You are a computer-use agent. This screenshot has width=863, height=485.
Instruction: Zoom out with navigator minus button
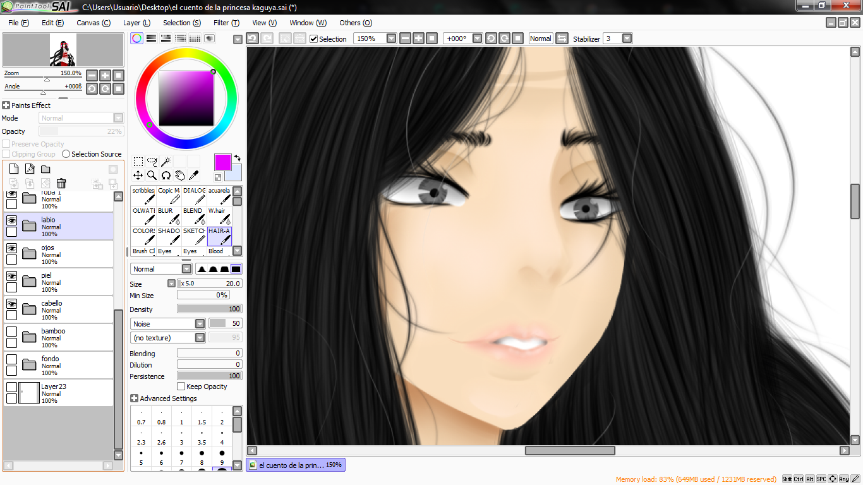(x=92, y=75)
